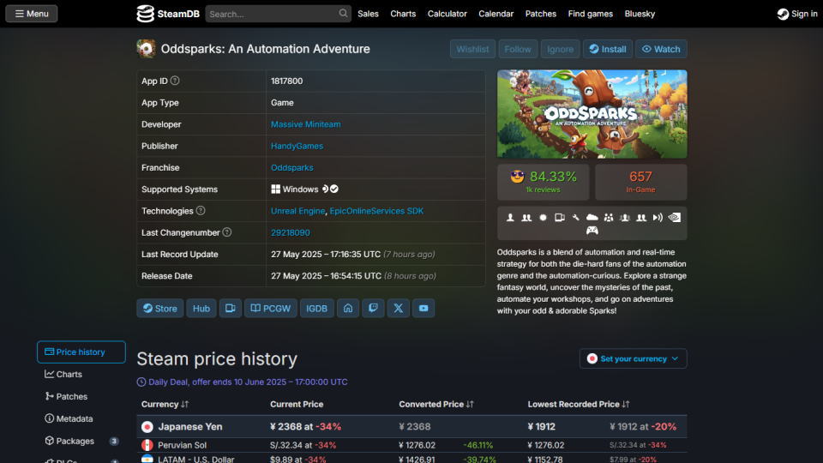Install the game via Steam
The height and width of the screenshot is (463, 823).
607,49
